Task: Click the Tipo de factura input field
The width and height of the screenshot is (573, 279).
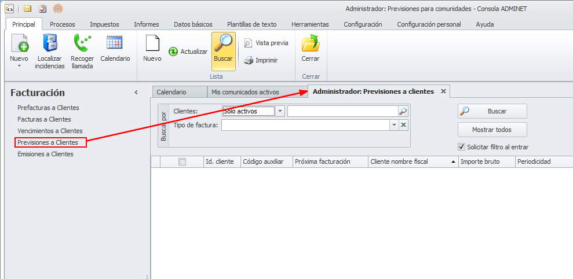Action: click(x=305, y=125)
